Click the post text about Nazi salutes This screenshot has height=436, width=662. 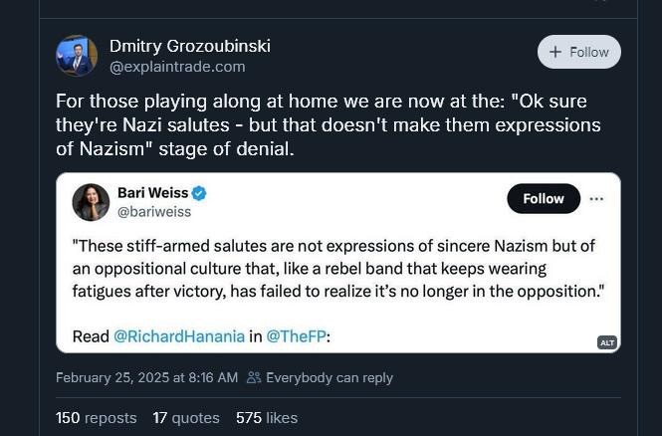(x=329, y=125)
